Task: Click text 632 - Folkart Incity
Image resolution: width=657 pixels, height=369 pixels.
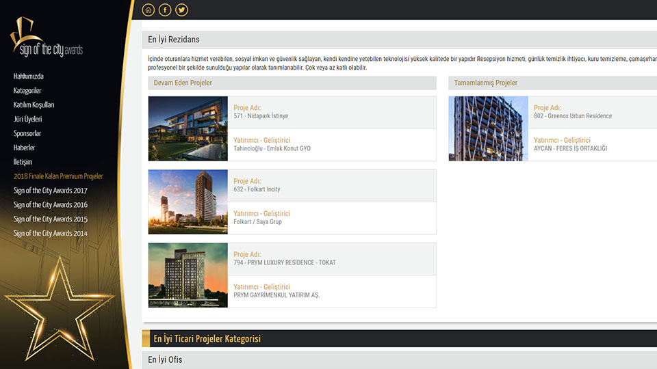Action: tap(257, 189)
